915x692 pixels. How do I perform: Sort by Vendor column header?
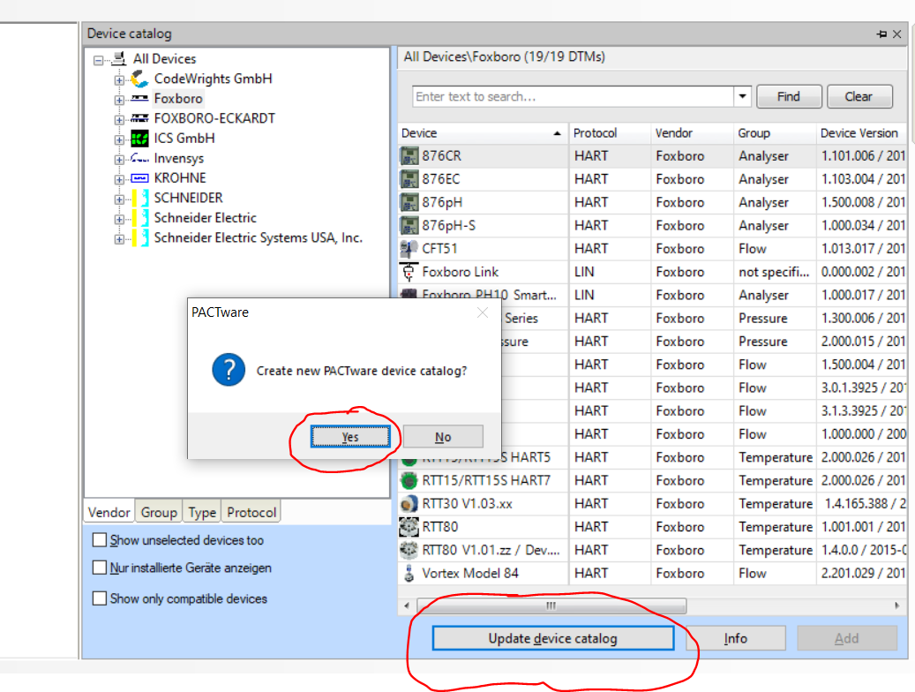click(x=692, y=133)
